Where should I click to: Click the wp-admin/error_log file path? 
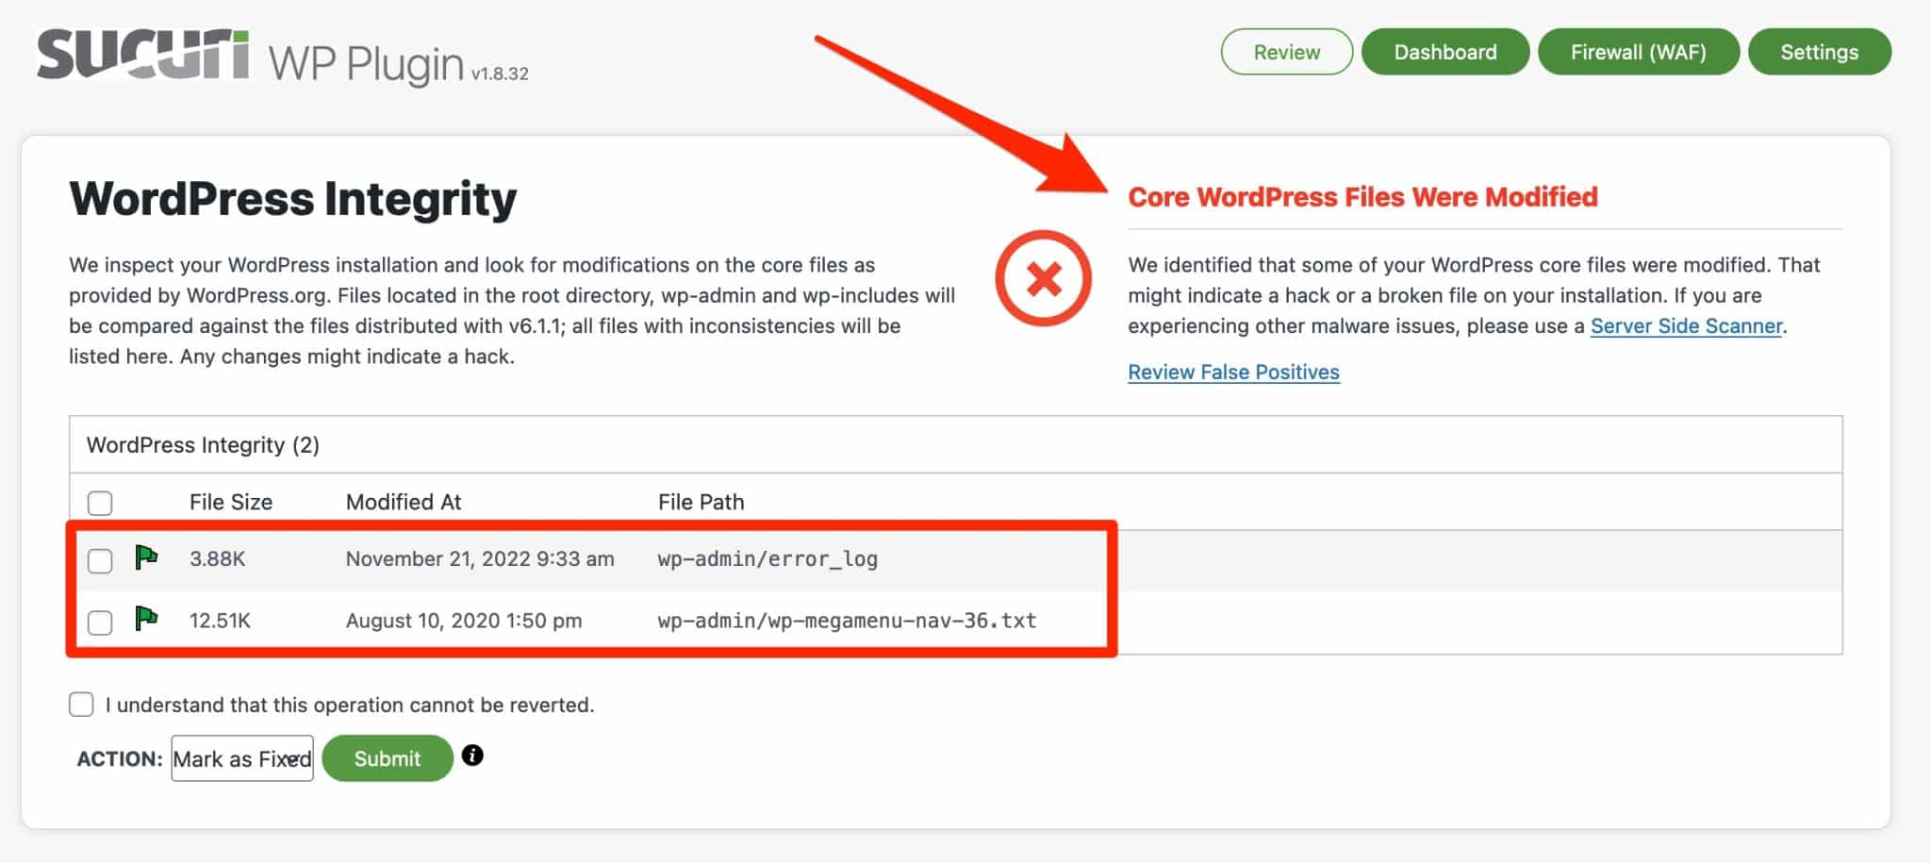click(x=768, y=558)
